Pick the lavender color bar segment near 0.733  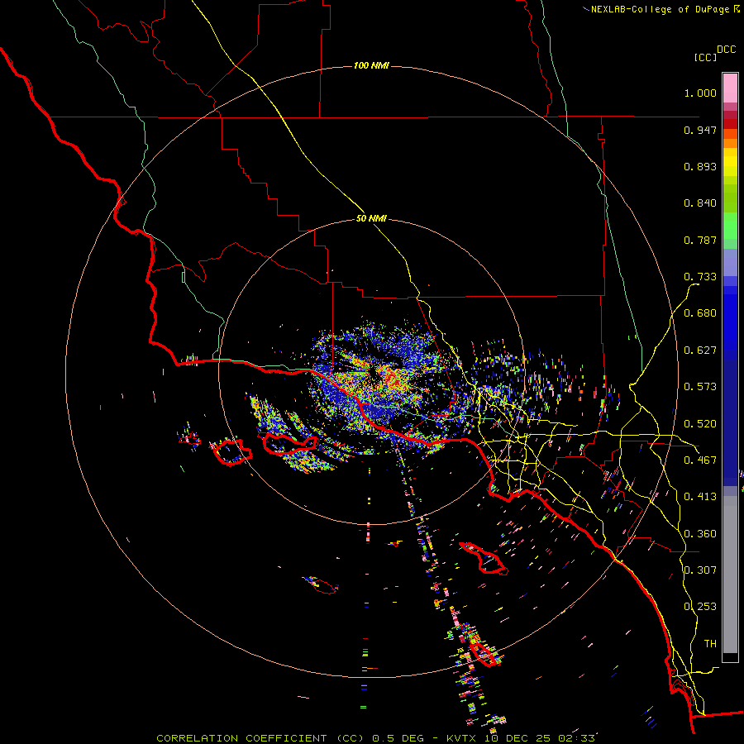(x=730, y=263)
